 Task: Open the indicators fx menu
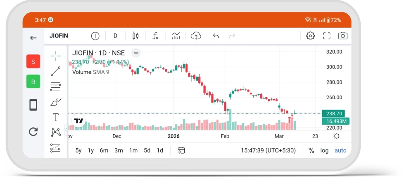point(155,36)
